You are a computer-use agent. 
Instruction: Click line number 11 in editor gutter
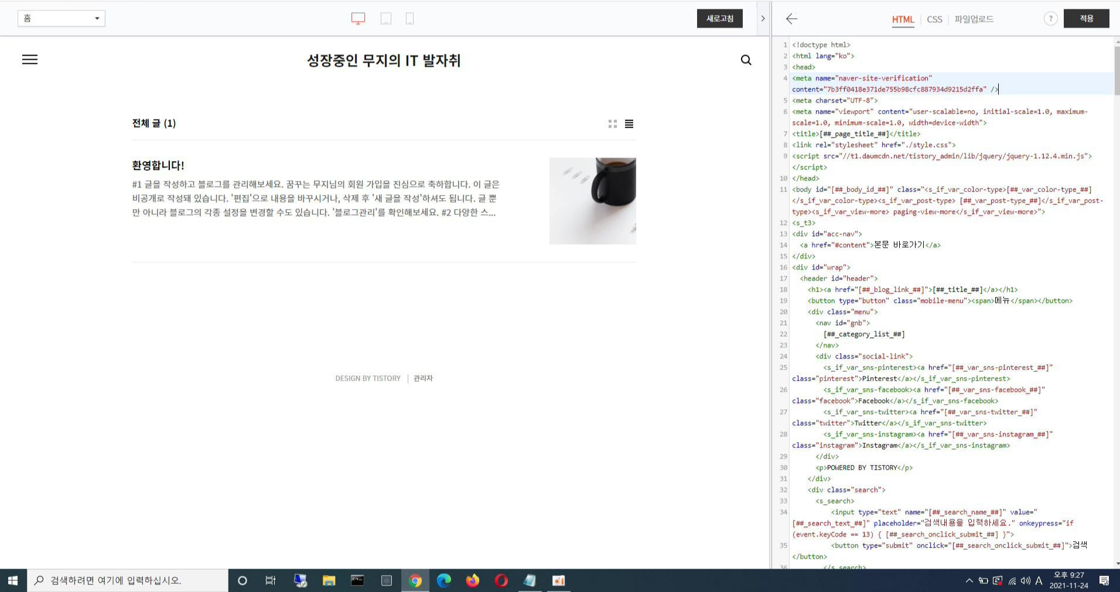[783, 190]
